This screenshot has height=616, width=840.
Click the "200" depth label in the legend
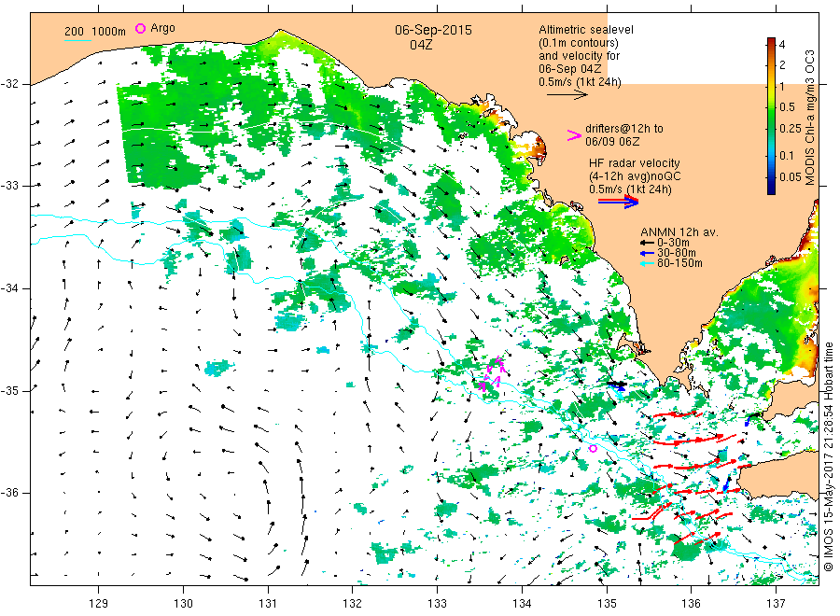(74, 32)
